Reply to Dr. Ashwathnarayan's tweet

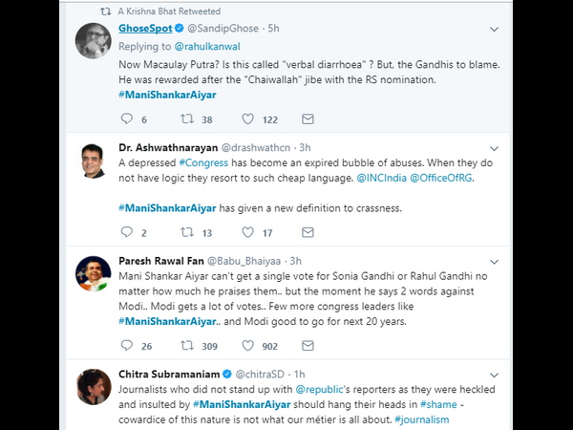pyautogui.click(x=127, y=232)
